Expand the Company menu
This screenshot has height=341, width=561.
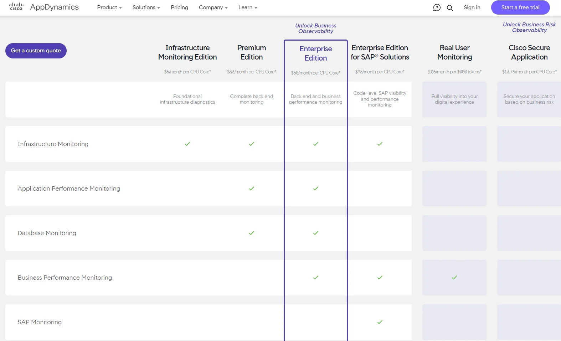pos(213,7)
